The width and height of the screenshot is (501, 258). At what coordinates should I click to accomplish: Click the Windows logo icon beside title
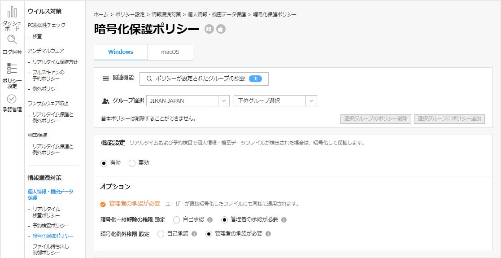point(209,29)
